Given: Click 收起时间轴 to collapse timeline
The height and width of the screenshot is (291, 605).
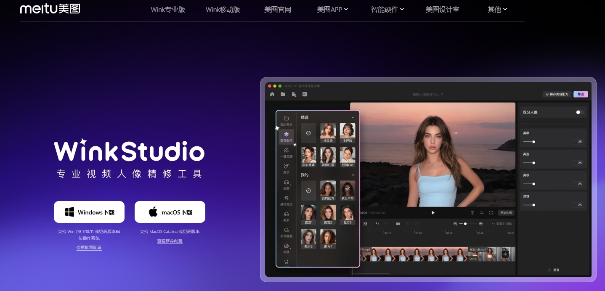Looking at the screenshot, I should 502,224.
